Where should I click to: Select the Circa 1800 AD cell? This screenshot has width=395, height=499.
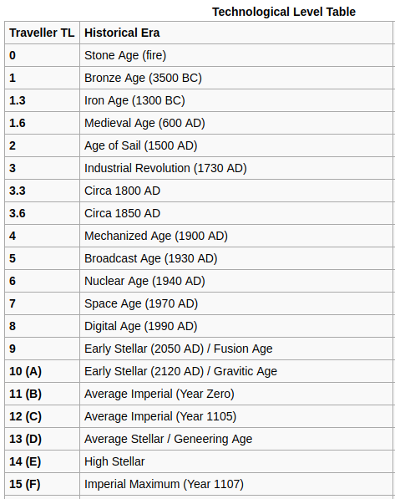236,191
